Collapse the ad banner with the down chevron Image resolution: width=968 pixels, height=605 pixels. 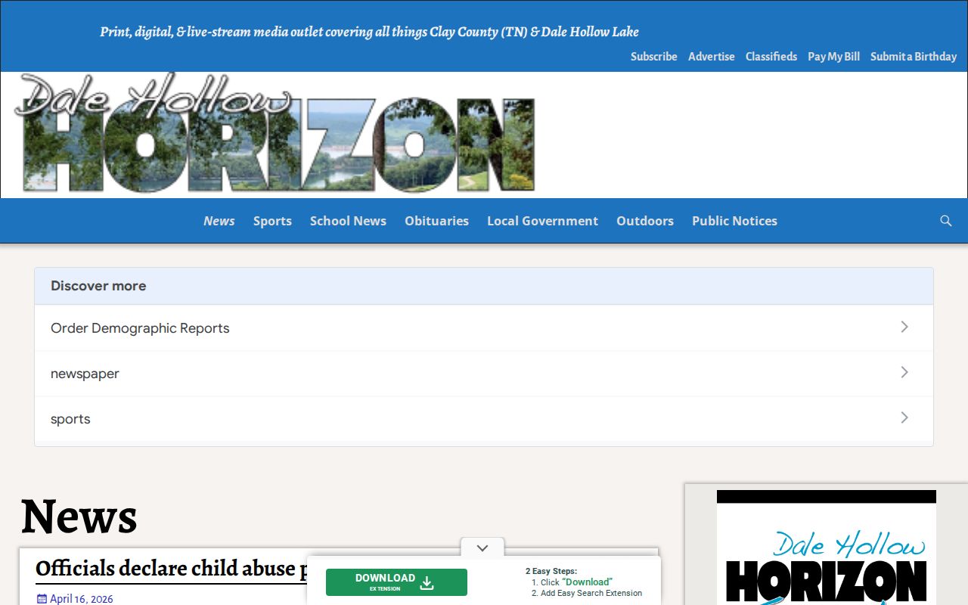tap(482, 548)
